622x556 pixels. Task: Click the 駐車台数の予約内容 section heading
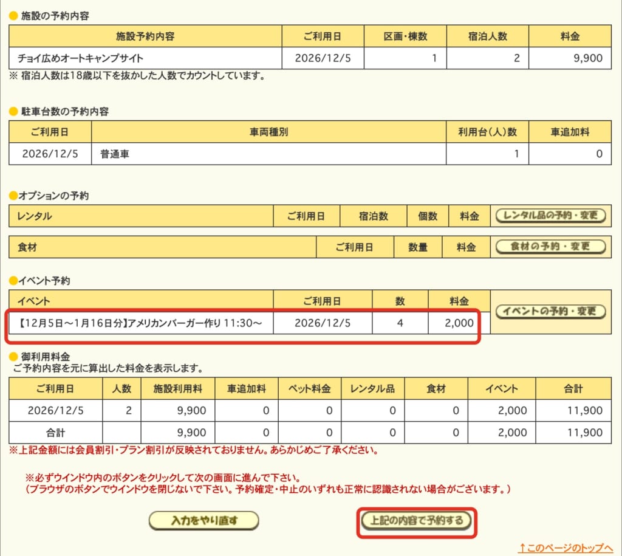click(64, 112)
